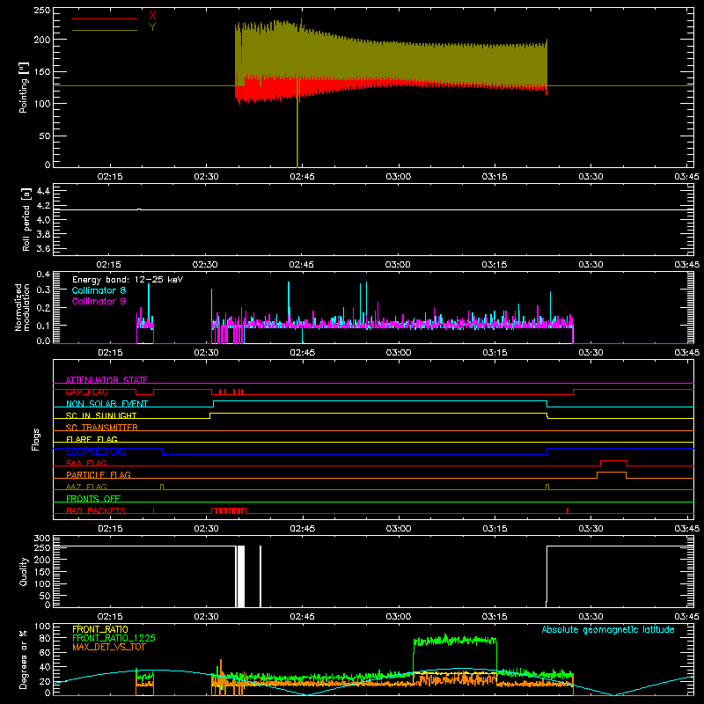Click the raised SAA_FLAG pulse

click(613, 461)
